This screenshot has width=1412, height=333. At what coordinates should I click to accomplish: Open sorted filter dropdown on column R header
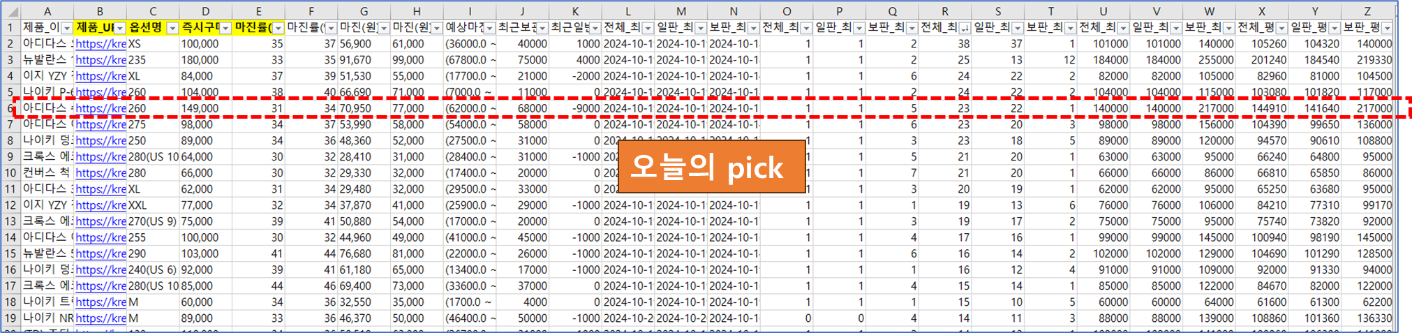click(x=965, y=28)
